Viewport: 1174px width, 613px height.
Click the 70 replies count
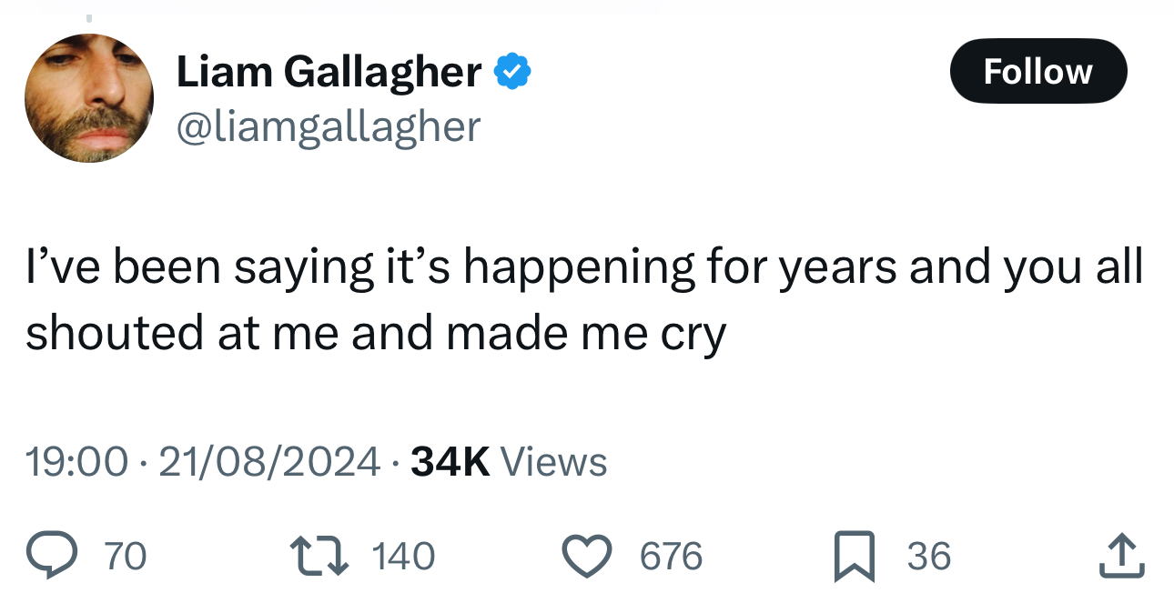point(126,557)
